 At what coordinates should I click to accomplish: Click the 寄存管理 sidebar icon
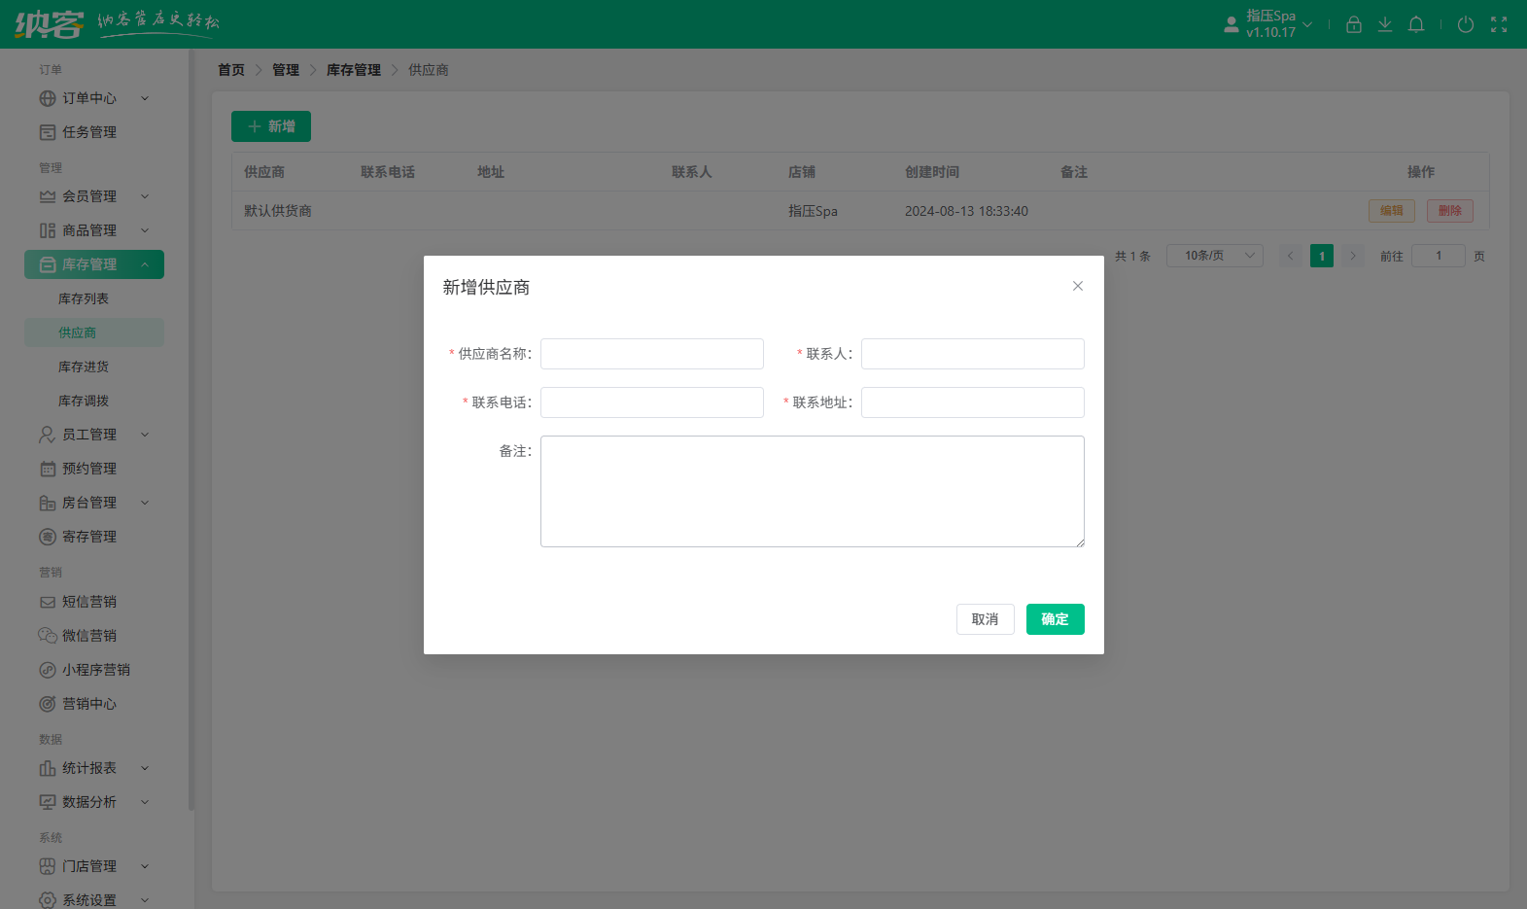coord(48,537)
